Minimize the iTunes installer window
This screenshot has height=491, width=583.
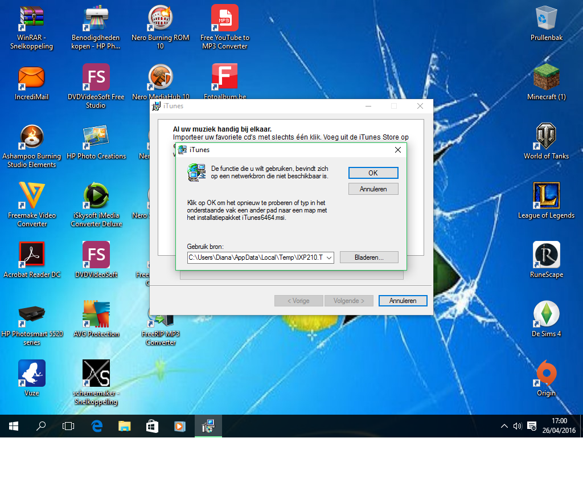[368, 106]
